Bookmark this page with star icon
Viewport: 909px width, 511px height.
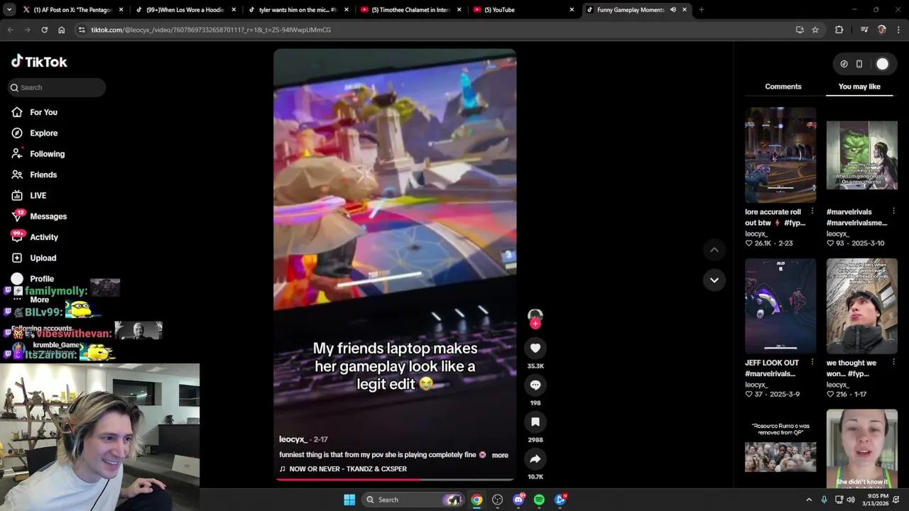[815, 30]
